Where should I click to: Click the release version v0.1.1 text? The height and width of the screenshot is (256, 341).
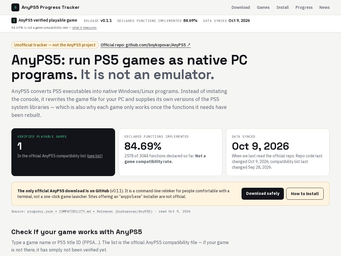106,20
